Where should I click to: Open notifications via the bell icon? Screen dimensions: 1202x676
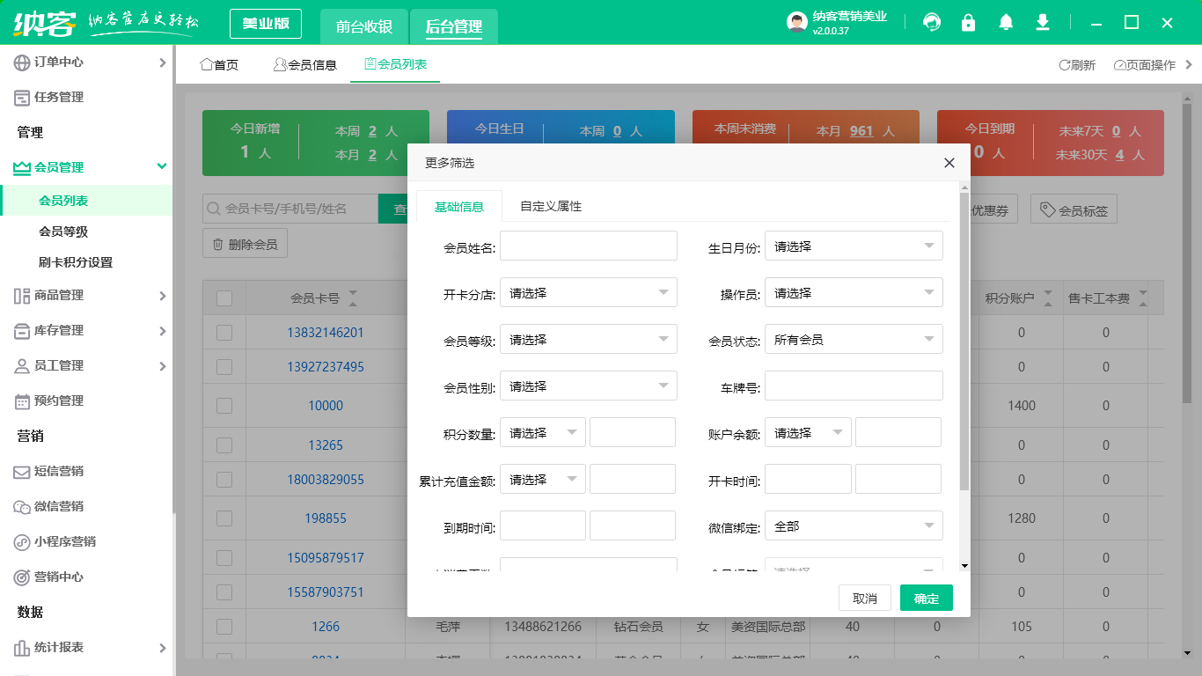1005,22
